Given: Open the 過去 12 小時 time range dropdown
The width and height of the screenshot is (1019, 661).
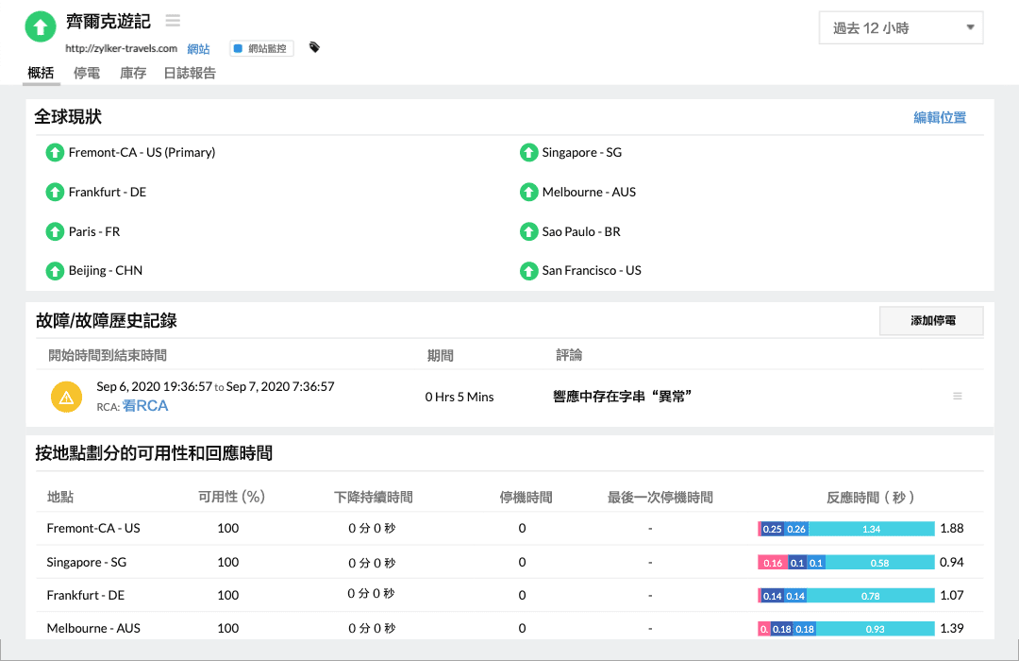Looking at the screenshot, I should click(900, 27).
